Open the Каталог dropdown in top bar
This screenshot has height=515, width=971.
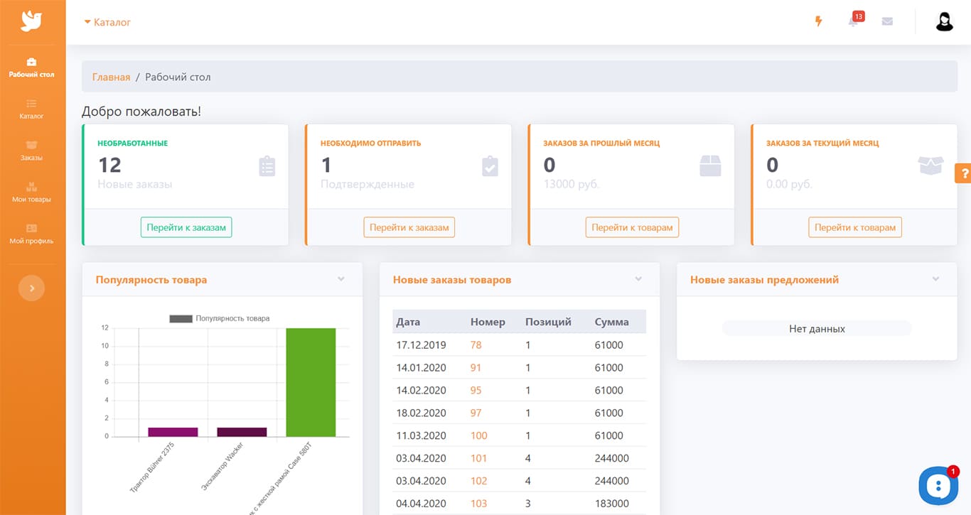click(x=107, y=22)
